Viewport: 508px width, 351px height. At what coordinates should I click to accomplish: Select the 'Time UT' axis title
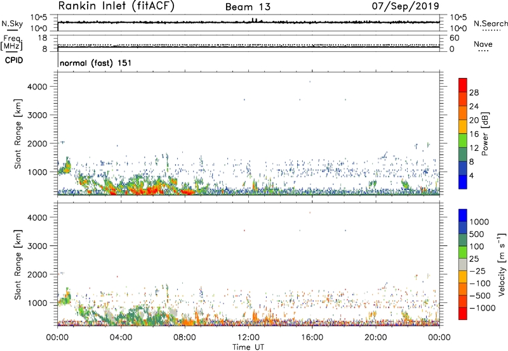(x=248, y=347)
